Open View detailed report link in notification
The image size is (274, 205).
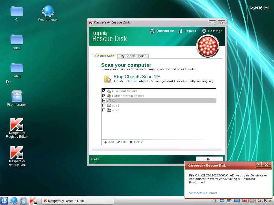coord(203,193)
